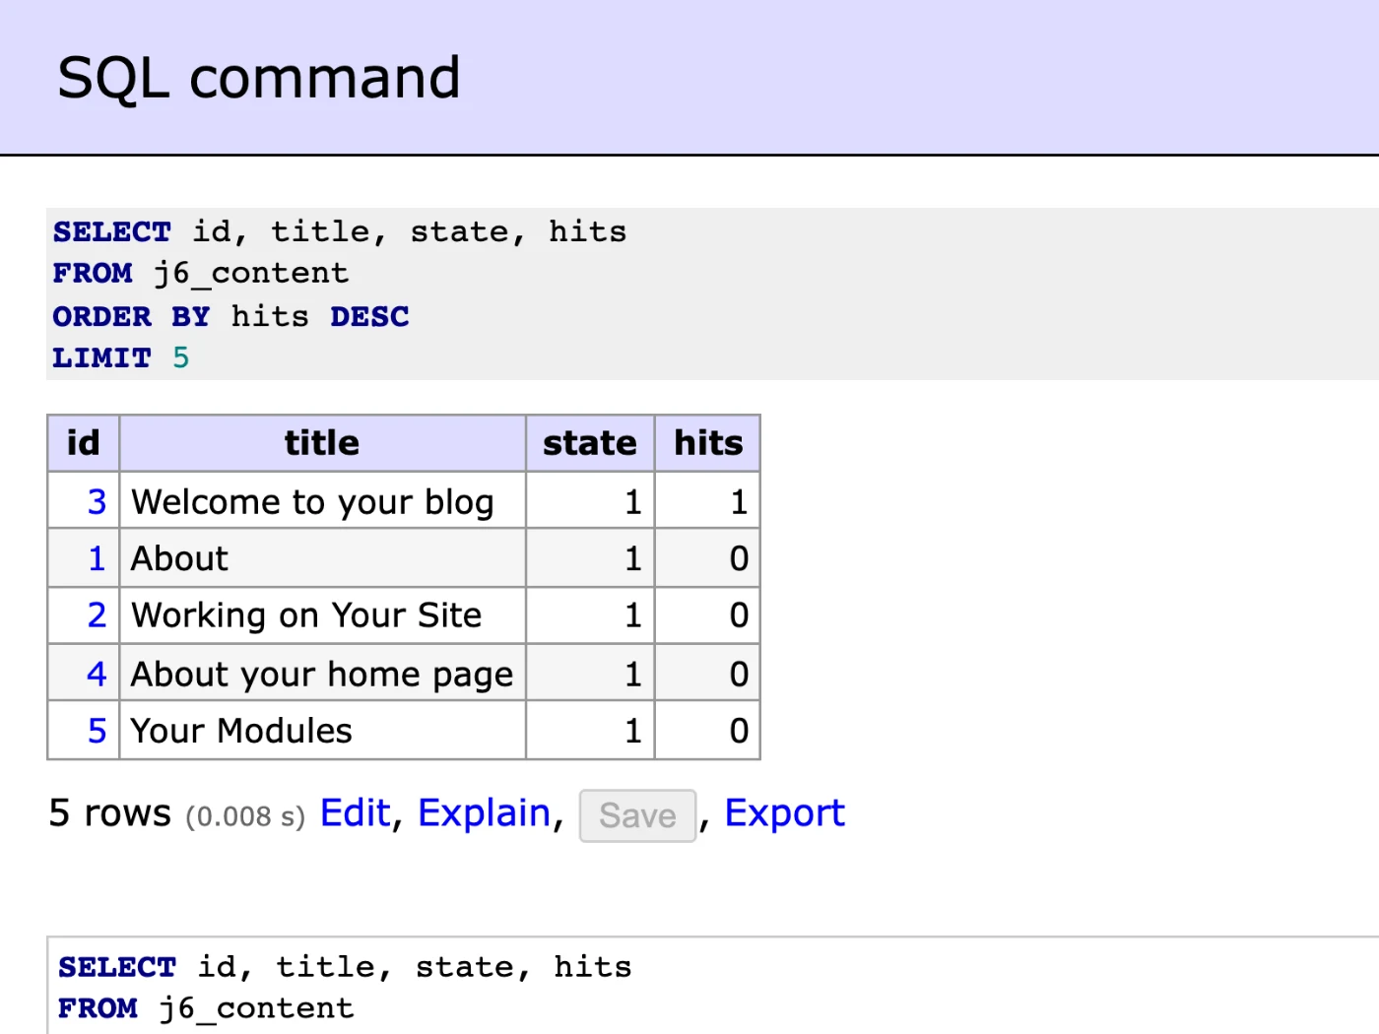Click the 'id' column header

point(84,443)
